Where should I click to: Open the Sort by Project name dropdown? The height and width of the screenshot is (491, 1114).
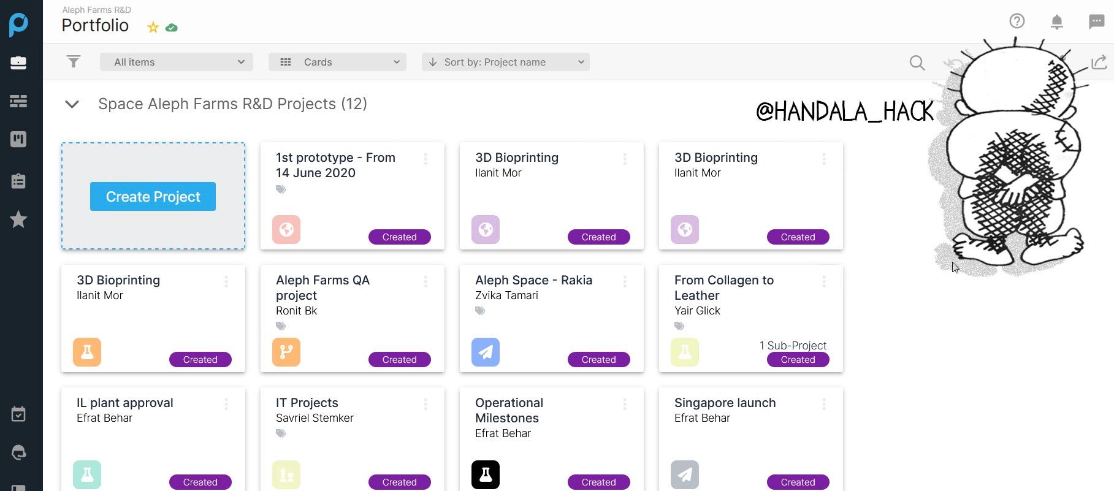[506, 62]
